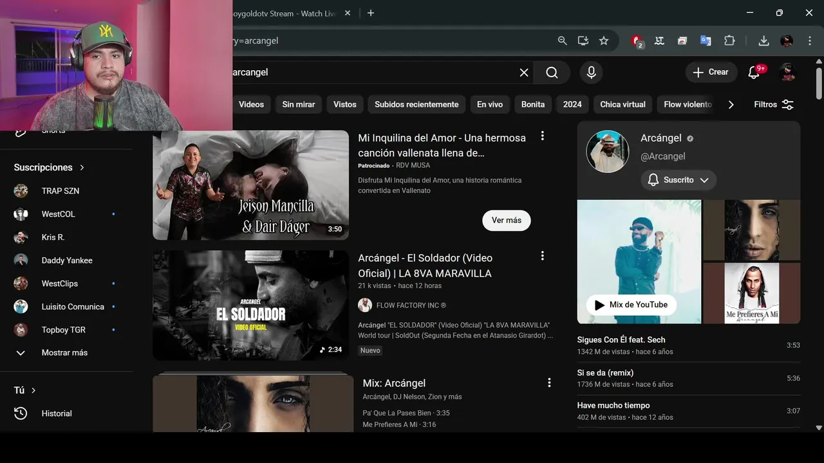Select the 2024 chip
Screen dimensions: 824x463
[x=572, y=104]
